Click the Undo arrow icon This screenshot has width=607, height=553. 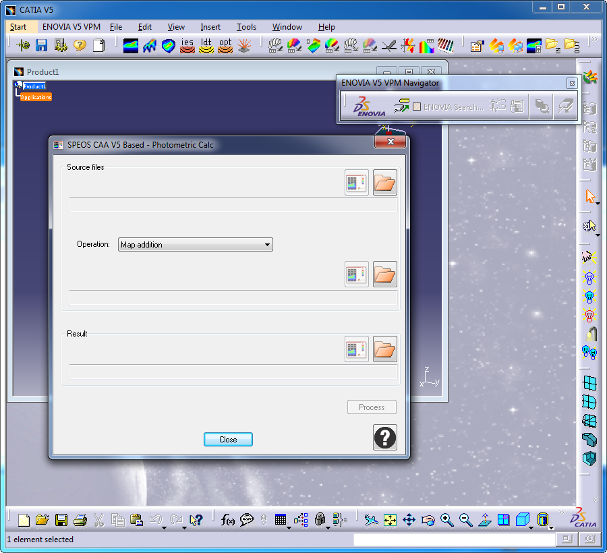(156, 519)
